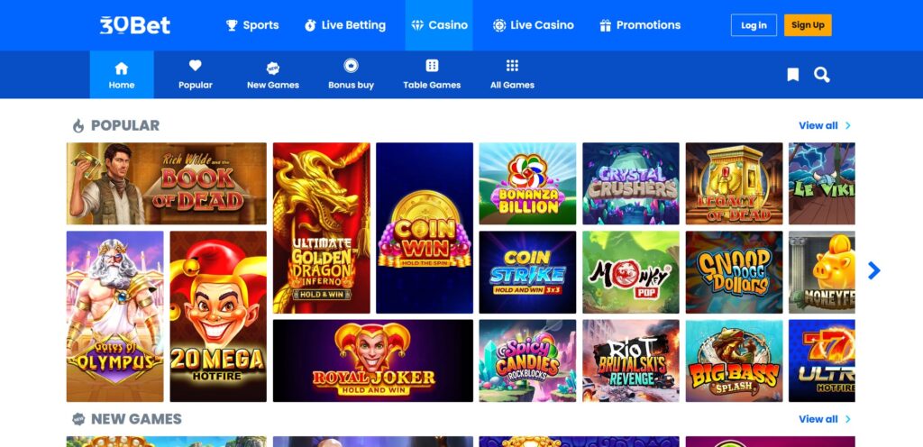Image resolution: width=923 pixels, height=447 pixels.
Task: Choose Table Games dice icon
Action: (432, 65)
